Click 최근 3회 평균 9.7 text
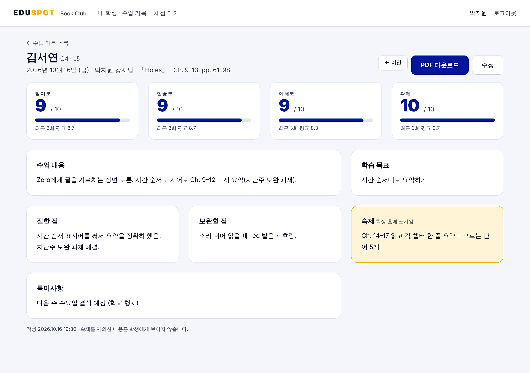The width and height of the screenshot is (530, 373). click(420, 128)
